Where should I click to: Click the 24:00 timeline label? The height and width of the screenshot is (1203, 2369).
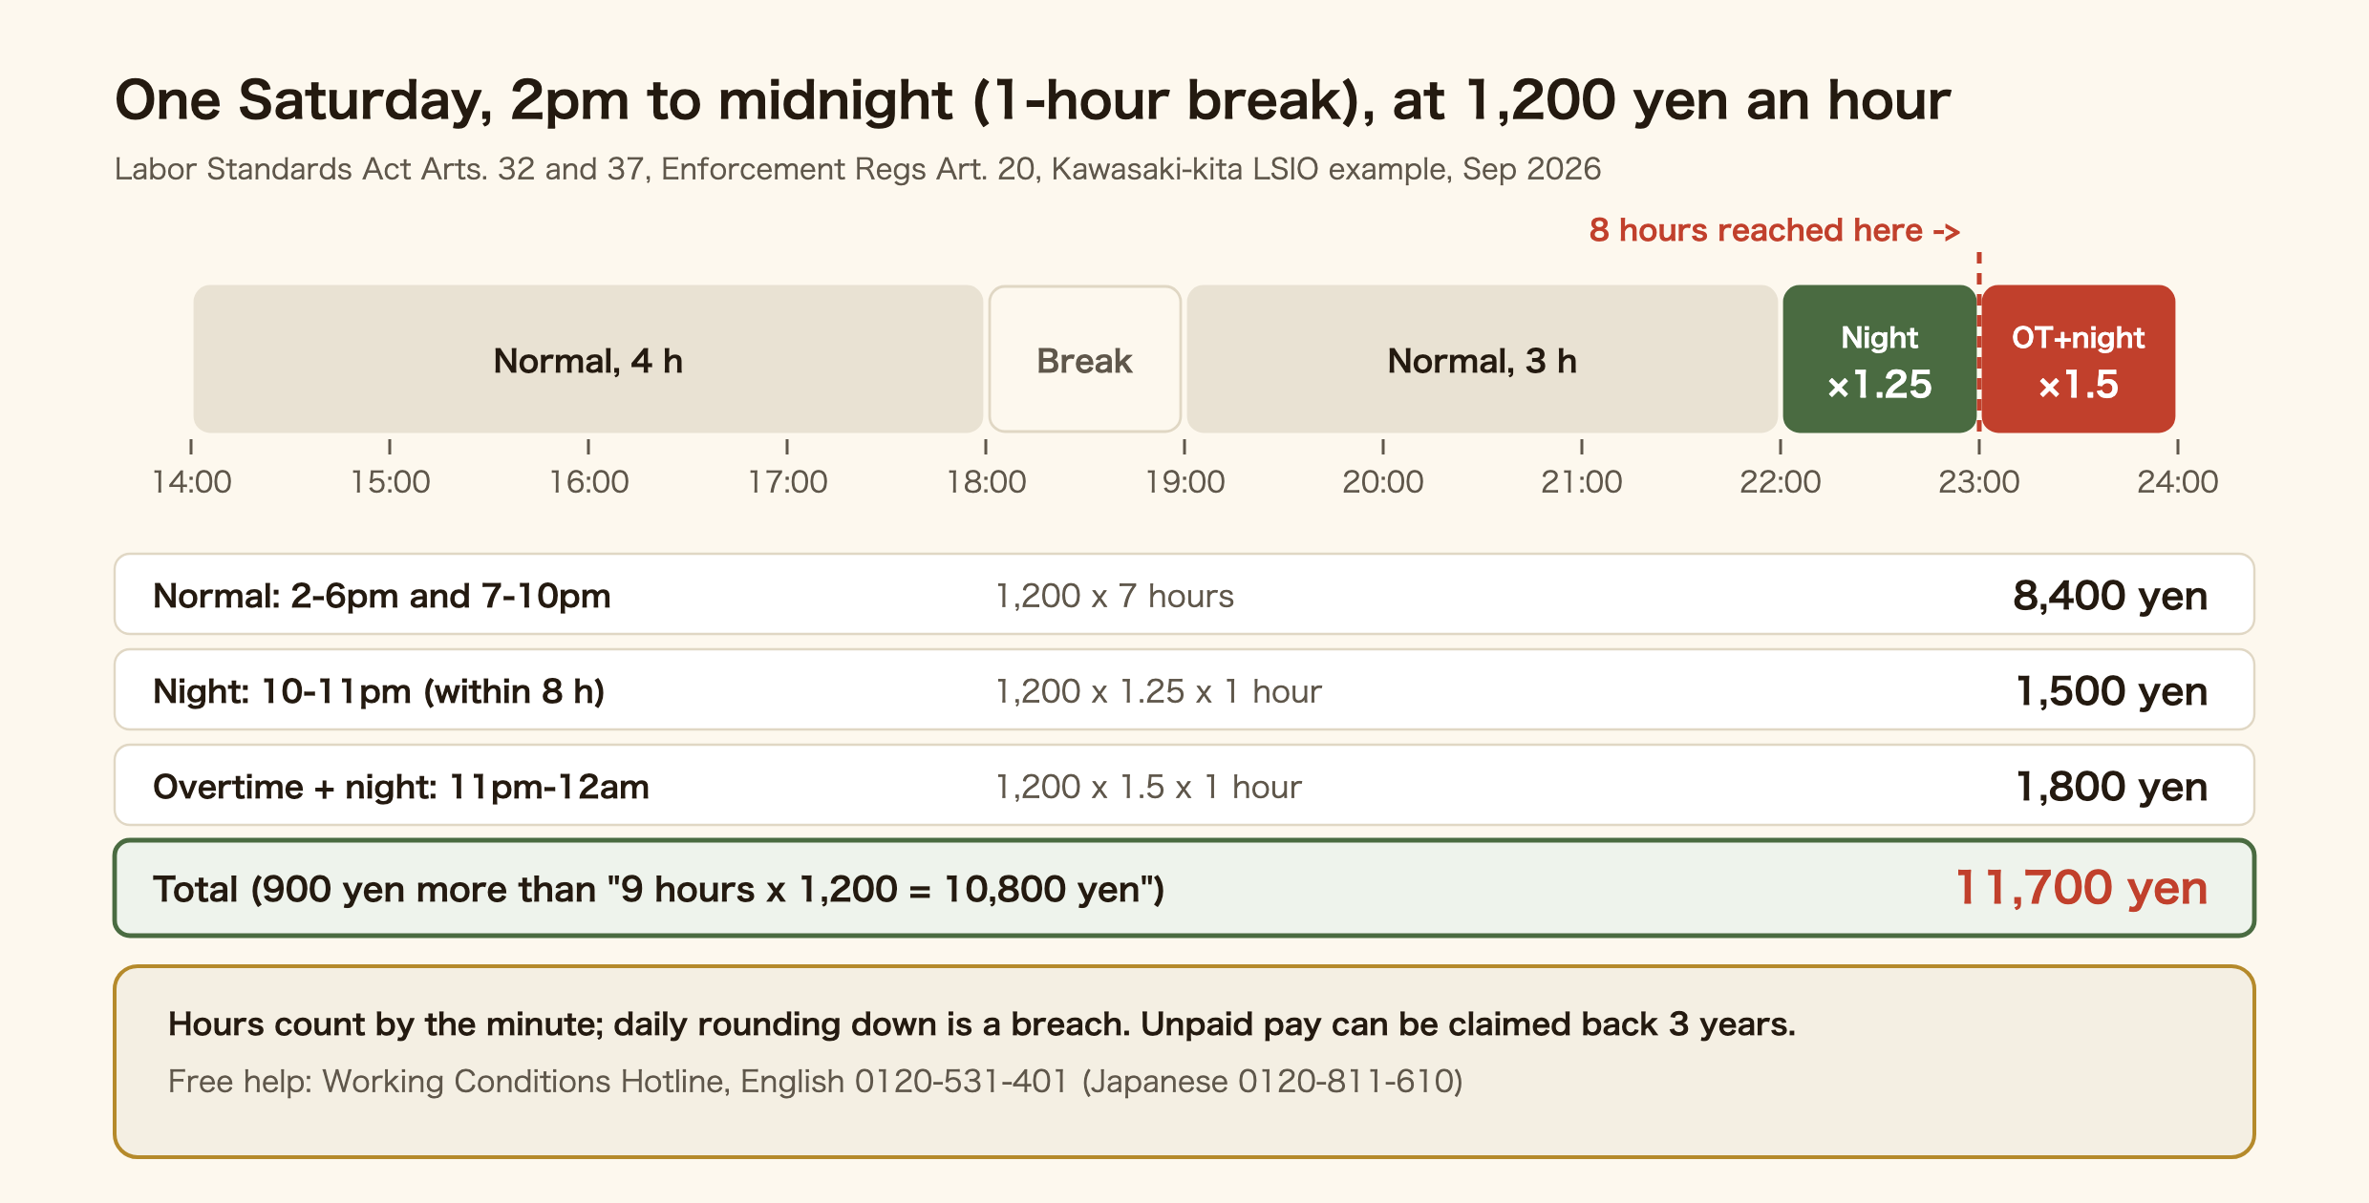coord(2178,481)
